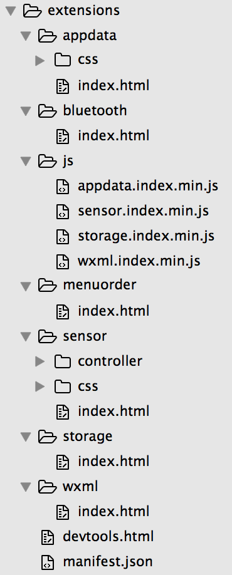Screen dimensions: 232x575
Task: Open sensor.index.min.js file
Action: pos(143,211)
